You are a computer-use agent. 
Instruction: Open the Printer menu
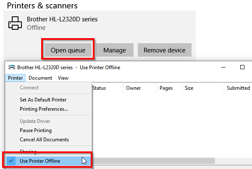point(15,78)
